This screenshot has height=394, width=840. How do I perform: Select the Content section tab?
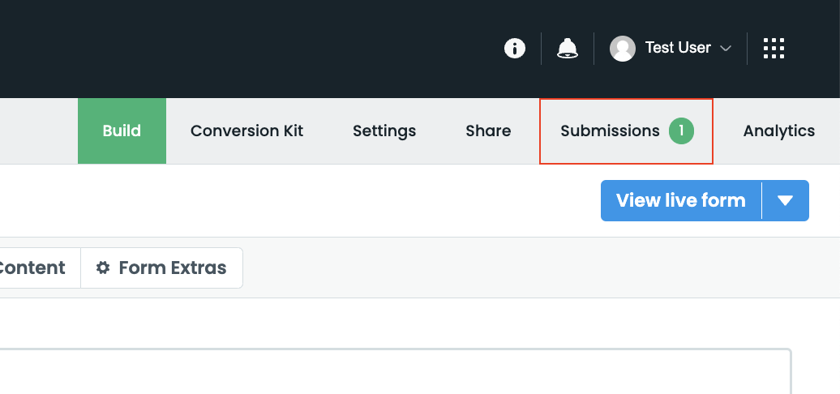point(32,268)
